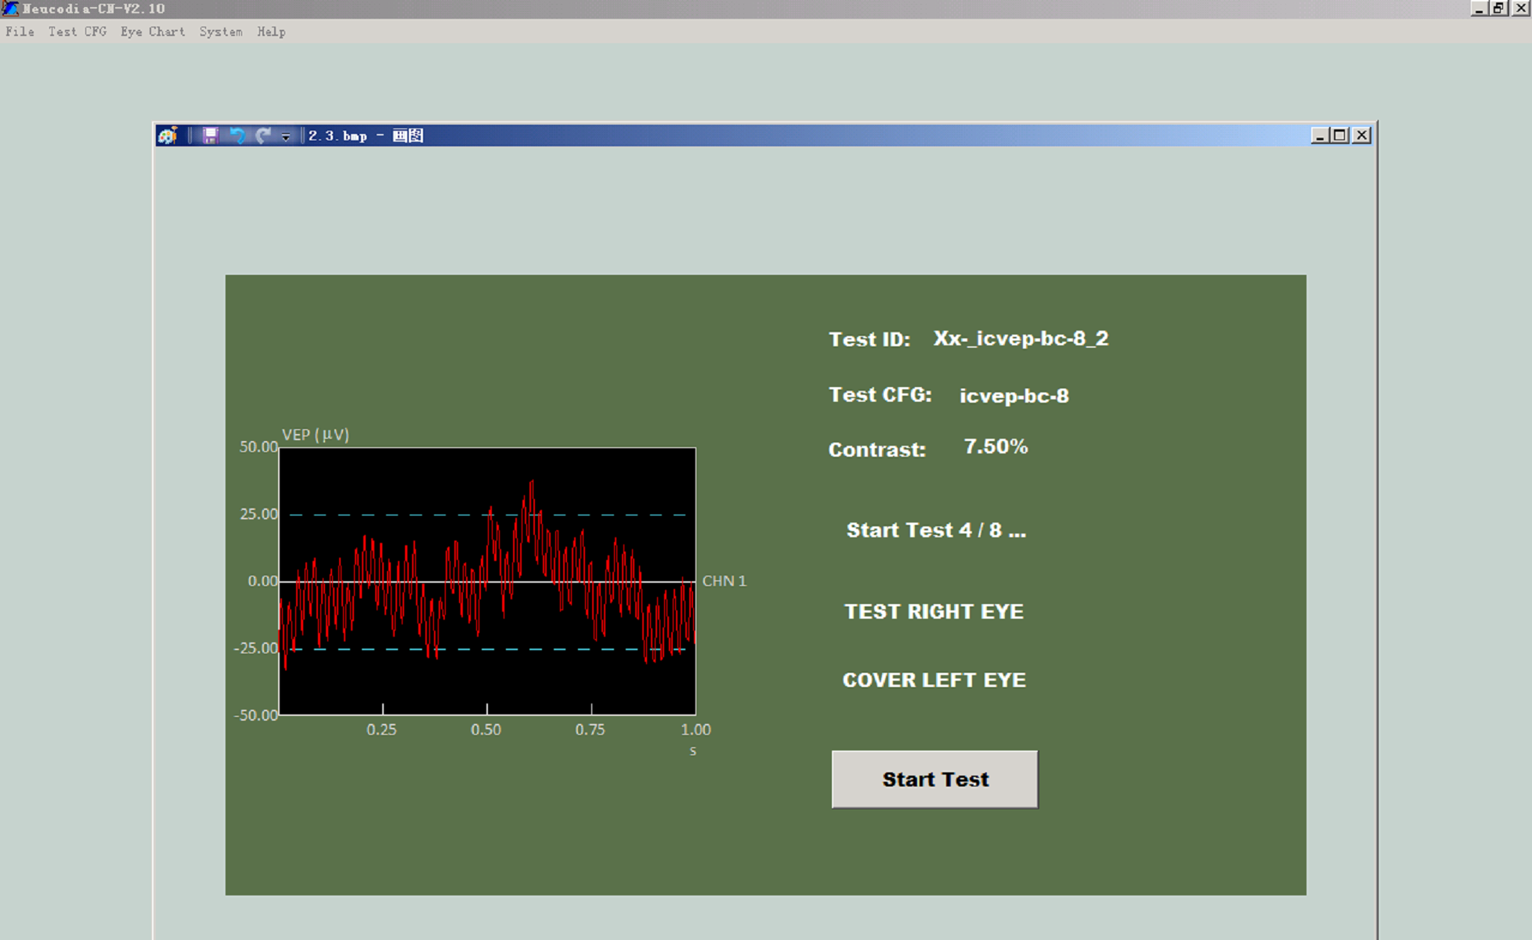Viewport: 1532px width, 940px height.
Task: Minimize the inner 2.3.bmp Paint window
Action: click(x=1320, y=136)
